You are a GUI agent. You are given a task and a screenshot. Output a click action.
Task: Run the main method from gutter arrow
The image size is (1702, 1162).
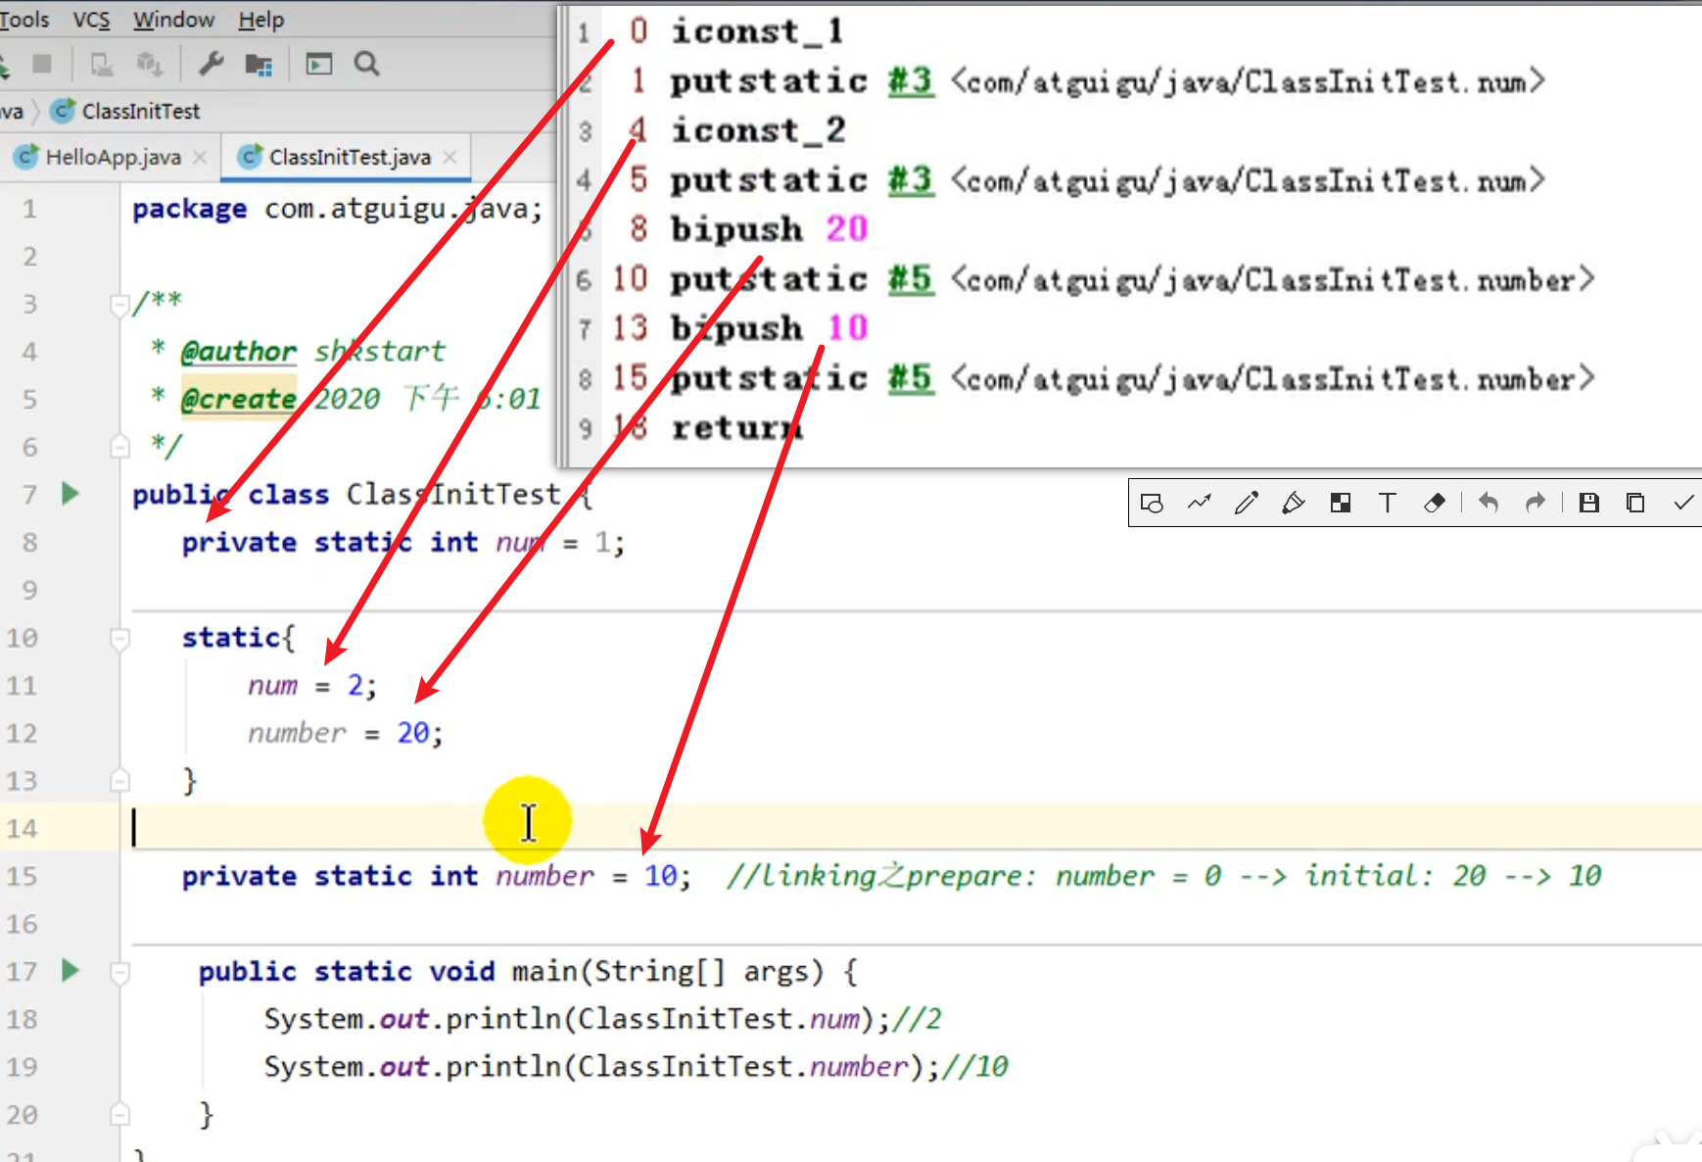(x=70, y=971)
